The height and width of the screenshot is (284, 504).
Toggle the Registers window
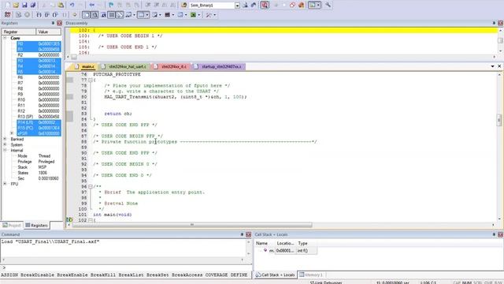112,15
